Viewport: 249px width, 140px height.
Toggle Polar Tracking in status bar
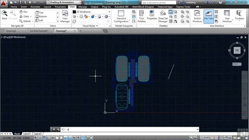[x=53, y=138]
